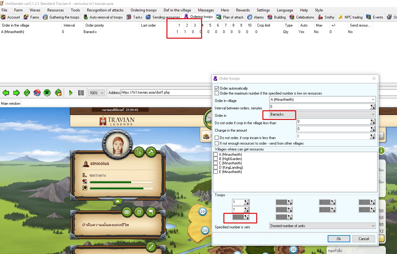Click the Cancel button
Image resolution: width=397 pixels, height=254 pixels.
pos(364,239)
